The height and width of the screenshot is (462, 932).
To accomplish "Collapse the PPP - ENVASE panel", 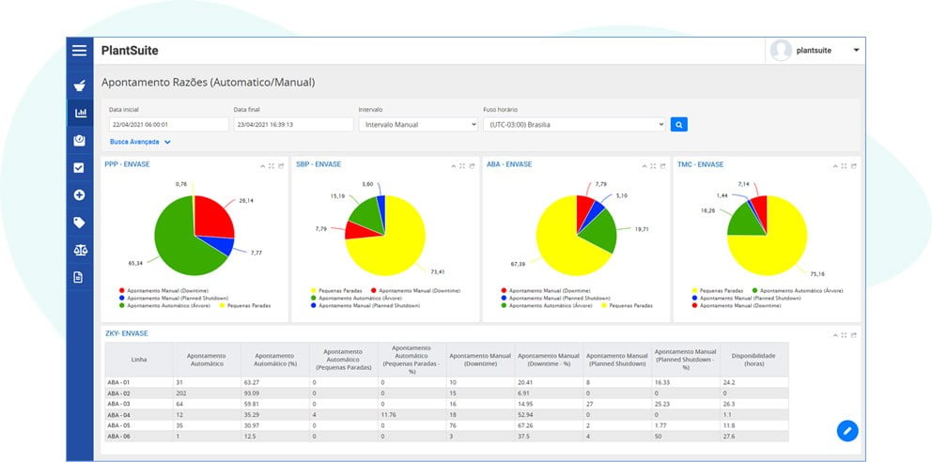I will tap(263, 166).
